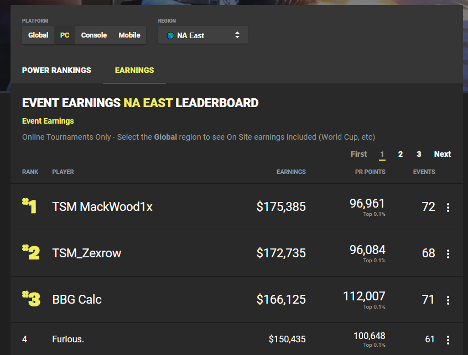Click the 112,007 PR points value
The height and width of the screenshot is (355, 468).
point(364,296)
